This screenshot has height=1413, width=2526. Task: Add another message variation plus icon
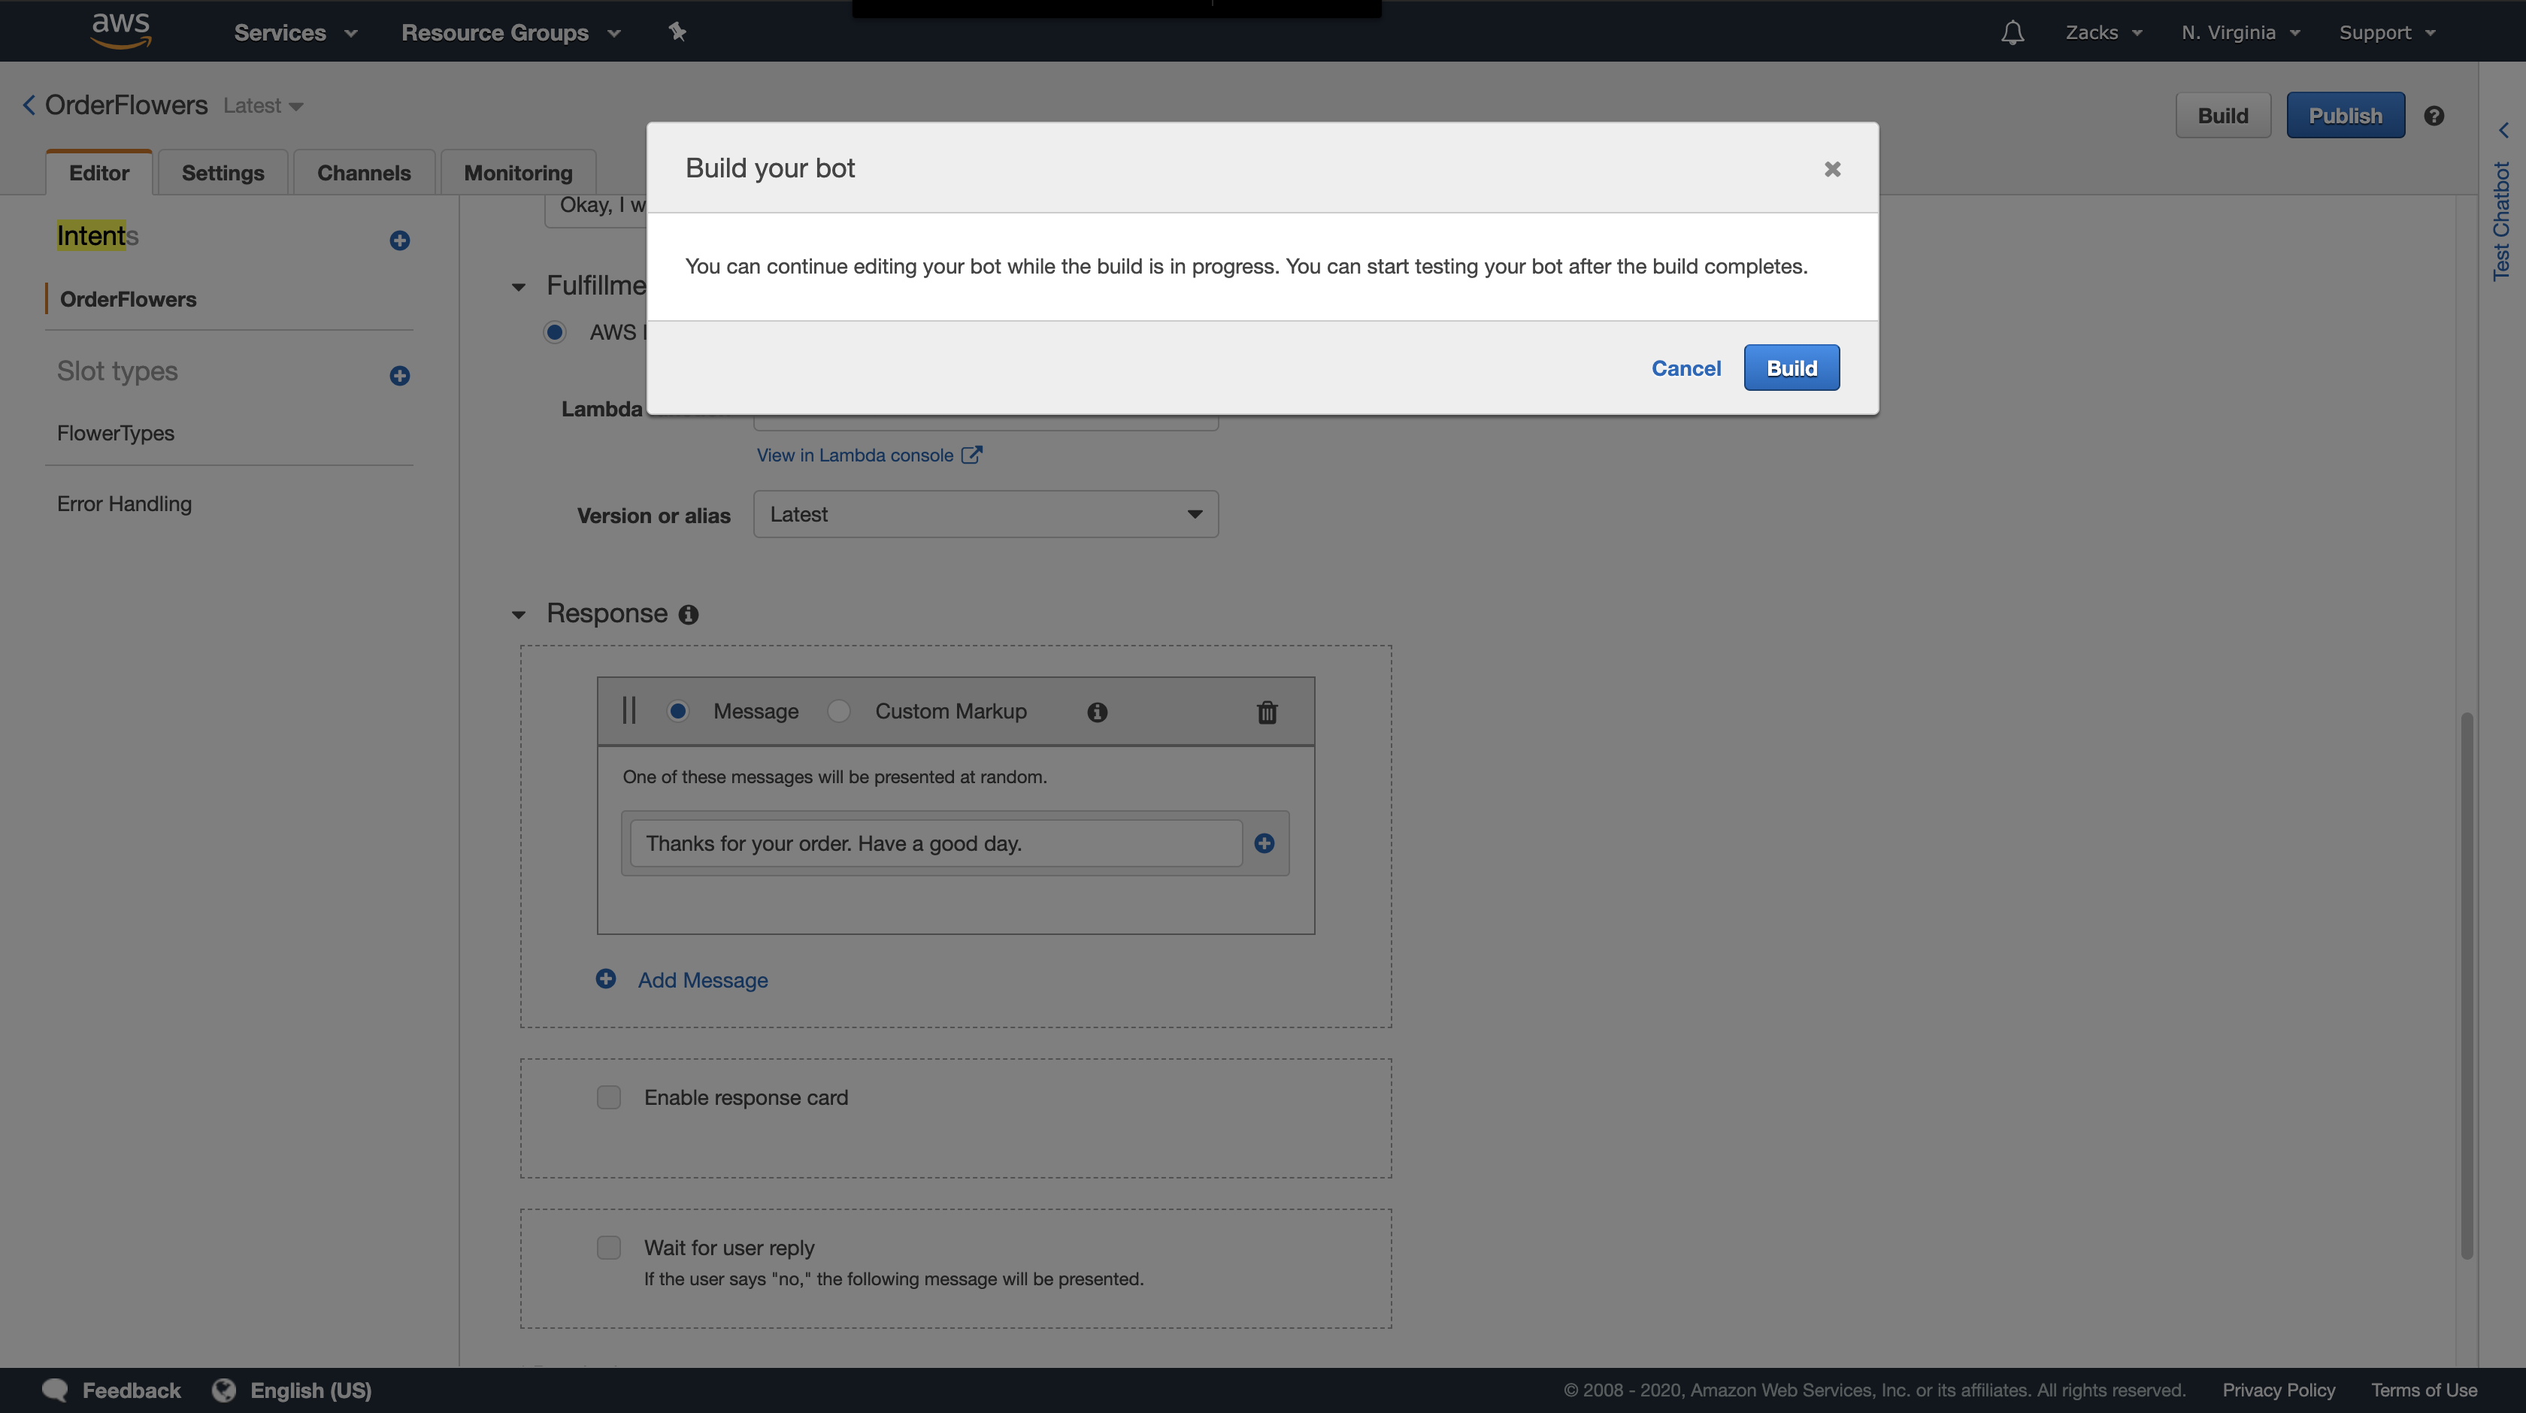pyautogui.click(x=1264, y=843)
